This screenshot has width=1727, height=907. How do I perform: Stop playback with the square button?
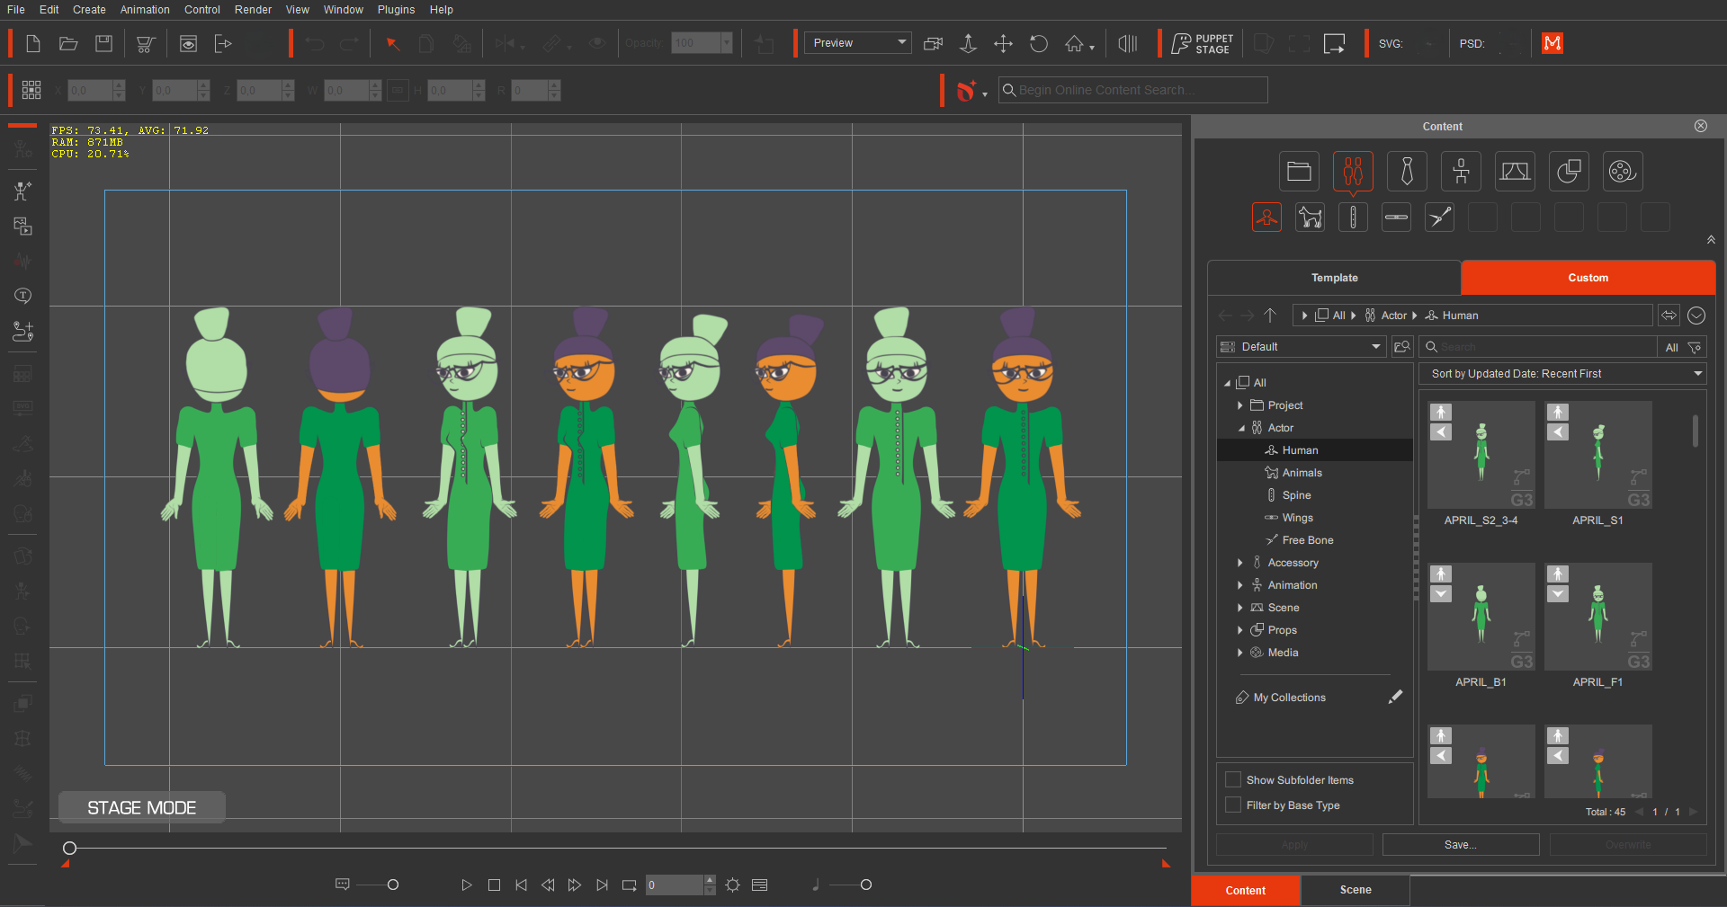click(494, 885)
